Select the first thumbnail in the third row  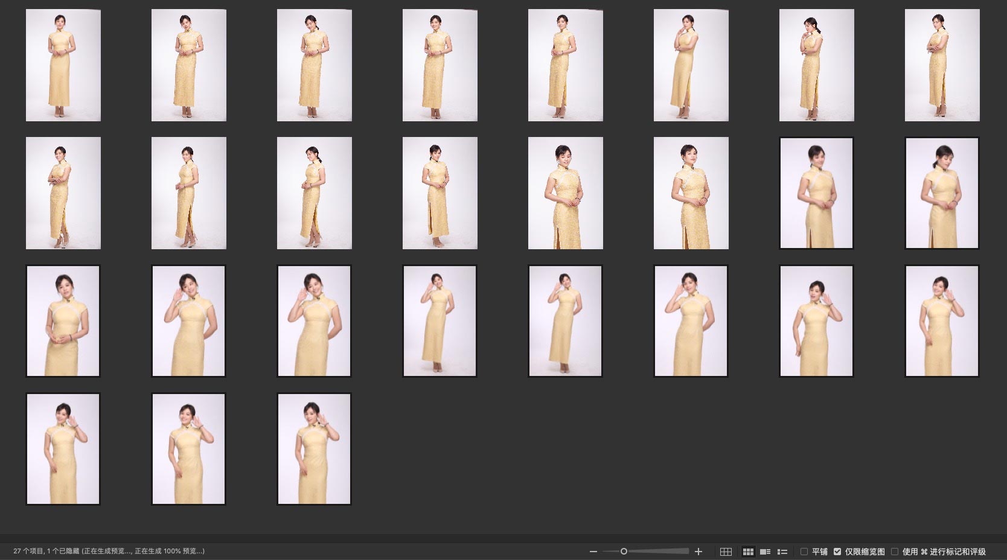click(63, 321)
